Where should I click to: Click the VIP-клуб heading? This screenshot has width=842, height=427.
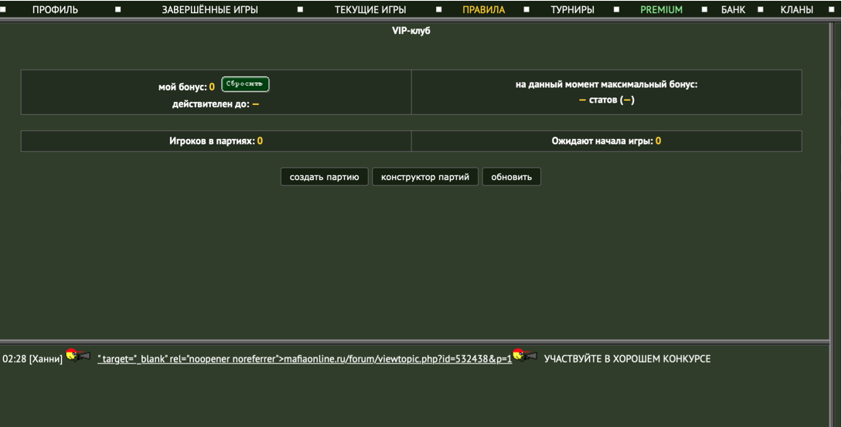click(411, 31)
